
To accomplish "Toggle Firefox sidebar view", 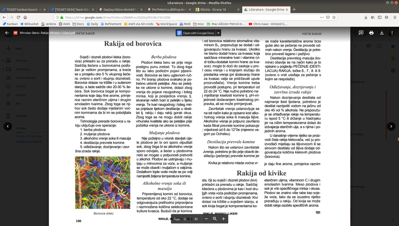I will 380,17.
